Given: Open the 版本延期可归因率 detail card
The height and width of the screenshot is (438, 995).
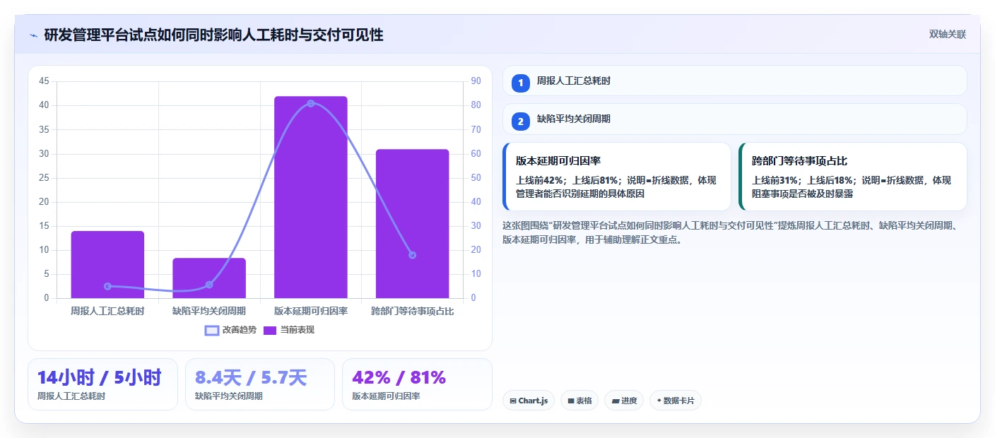Looking at the screenshot, I should tap(616, 177).
